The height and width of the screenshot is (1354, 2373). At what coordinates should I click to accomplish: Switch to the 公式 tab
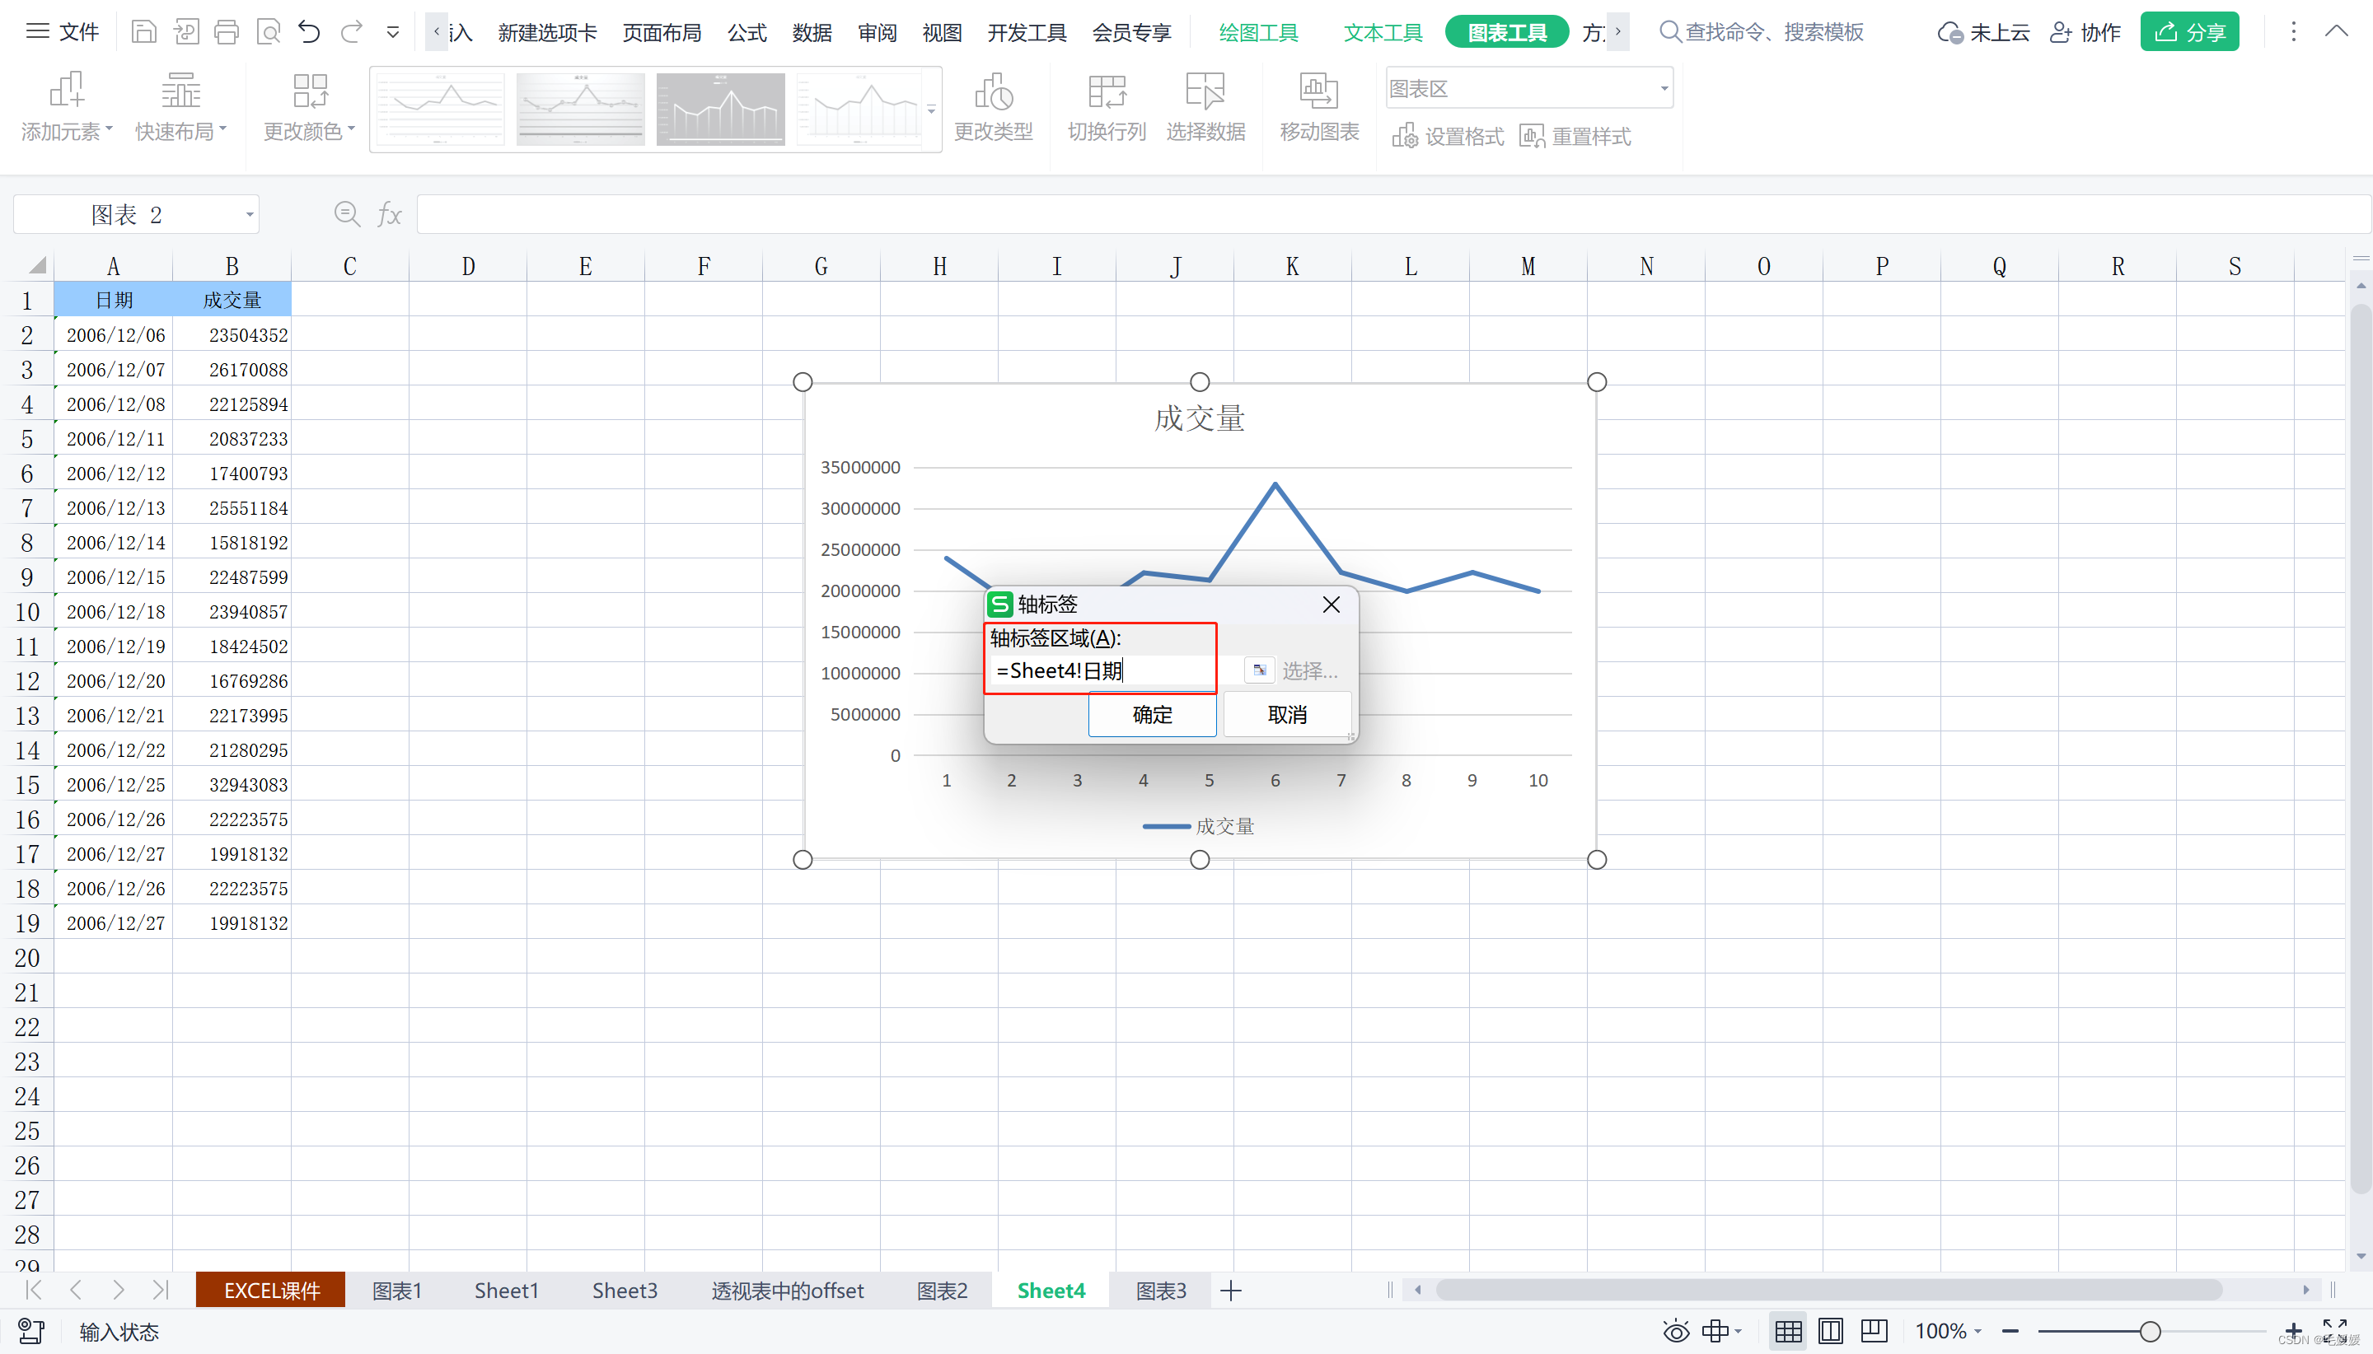click(x=747, y=33)
